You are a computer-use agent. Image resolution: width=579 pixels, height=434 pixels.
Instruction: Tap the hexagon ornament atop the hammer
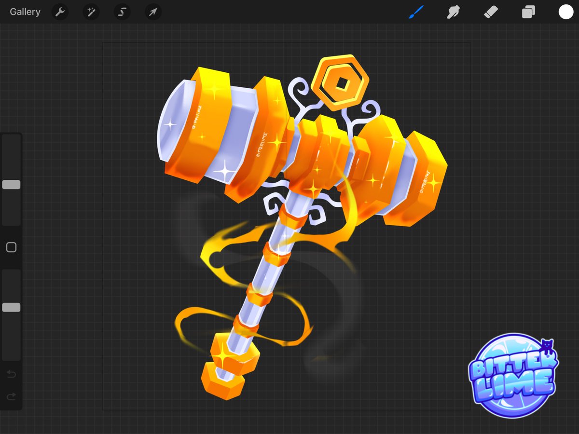[x=340, y=83]
